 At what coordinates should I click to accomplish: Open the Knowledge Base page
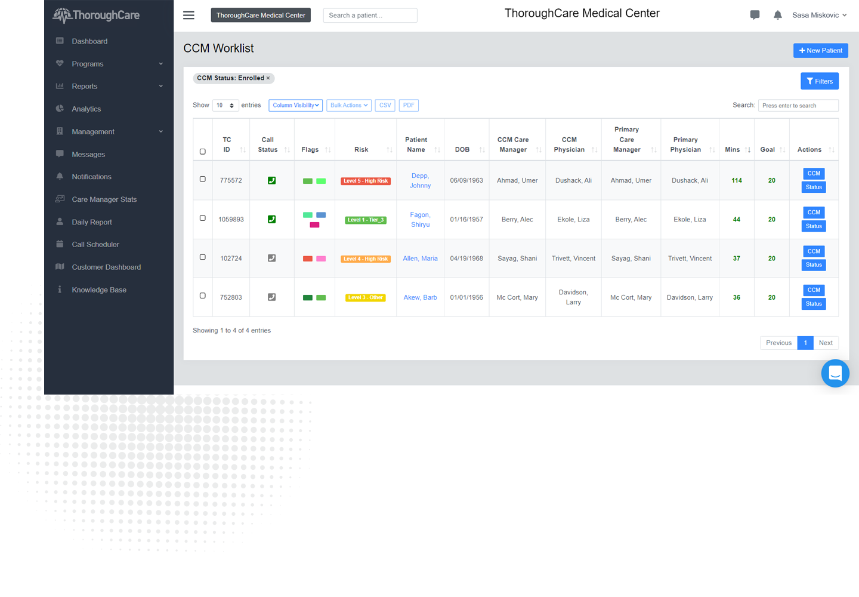coord(98,290)
